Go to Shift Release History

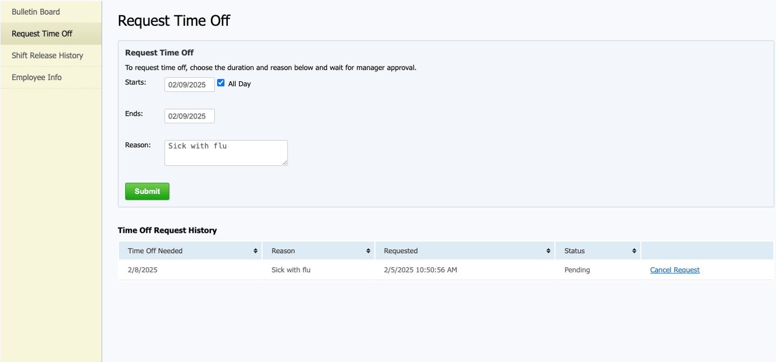(x=47, y=56)
